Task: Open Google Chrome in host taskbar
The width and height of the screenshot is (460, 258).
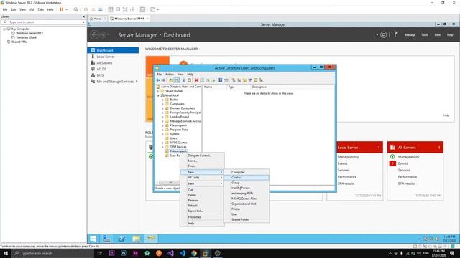Action: [x=194, y=253]
